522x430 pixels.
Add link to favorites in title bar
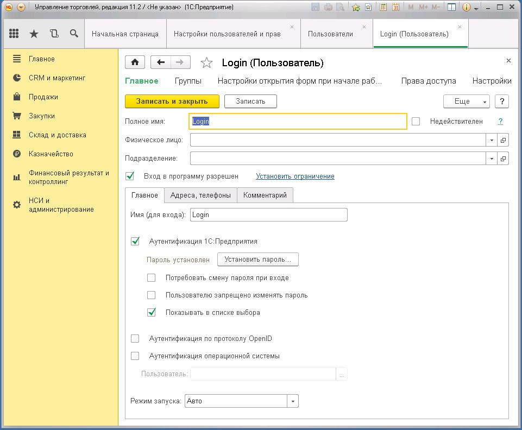(x=356, y=7)
